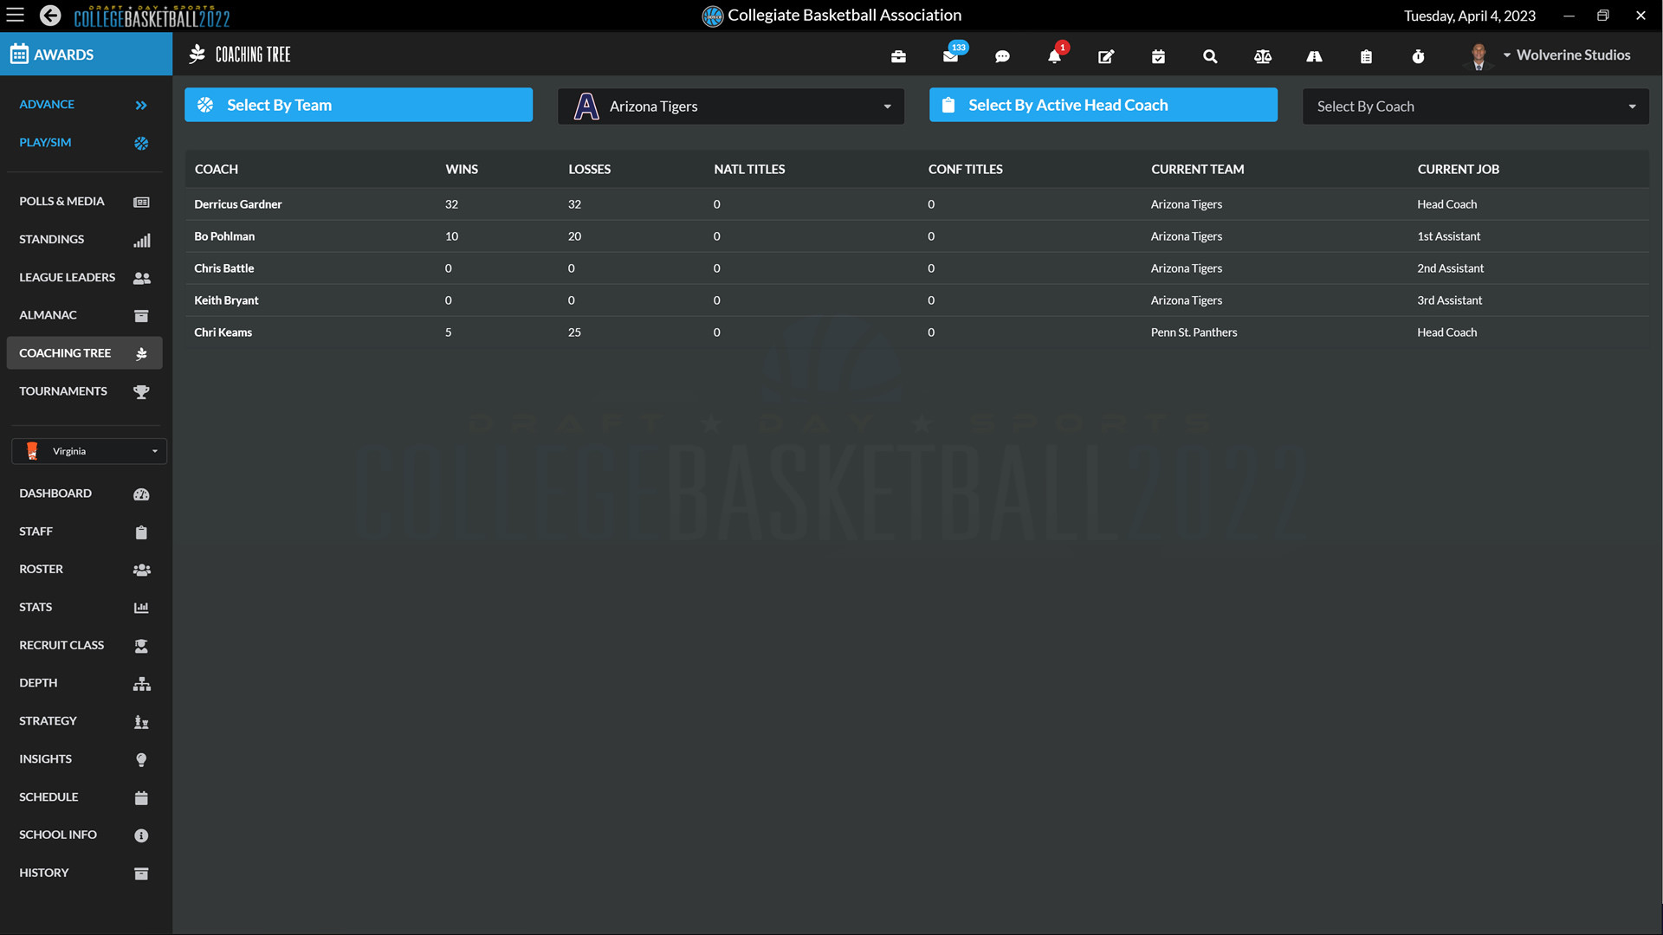
Task: Click Select By Active Head Coach
Action: click(1103, 105)
